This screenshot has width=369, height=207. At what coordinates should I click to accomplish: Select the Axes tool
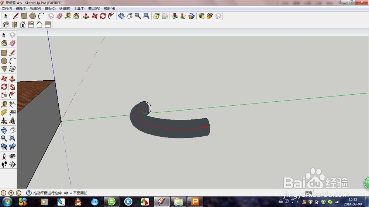4,121
